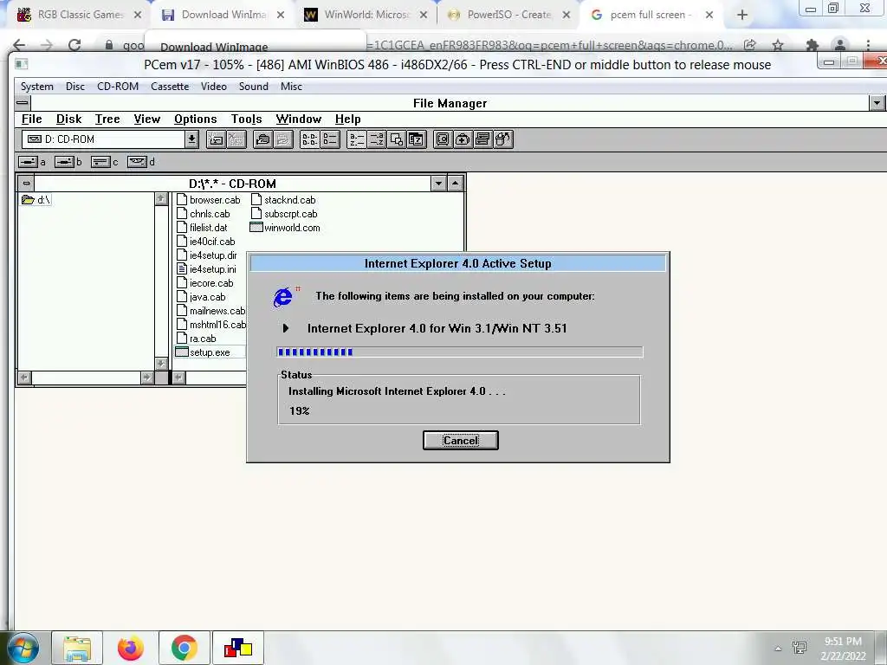Click the stacked documents toolbar icon
The image size is (887, 665).
click(482, 139)
